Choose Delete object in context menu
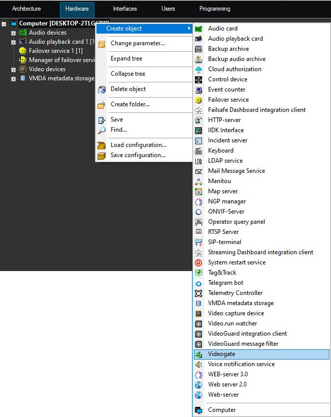331x417 pixels. (x=128, y=89)
